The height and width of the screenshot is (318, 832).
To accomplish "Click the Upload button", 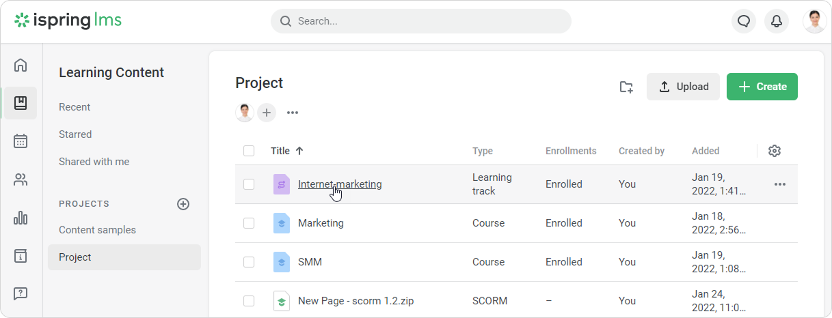I will pyautogui.click(x=683, y=87).
